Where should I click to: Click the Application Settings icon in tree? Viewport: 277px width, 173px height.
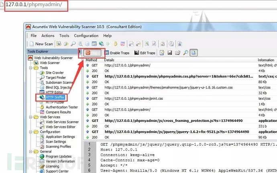(42, 136)
